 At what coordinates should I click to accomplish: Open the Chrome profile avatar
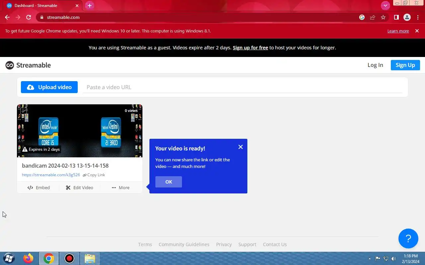(407, 17)
